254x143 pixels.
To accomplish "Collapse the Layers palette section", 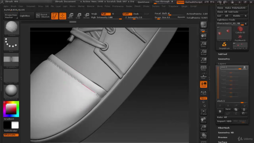I will [x=222, y=64].
